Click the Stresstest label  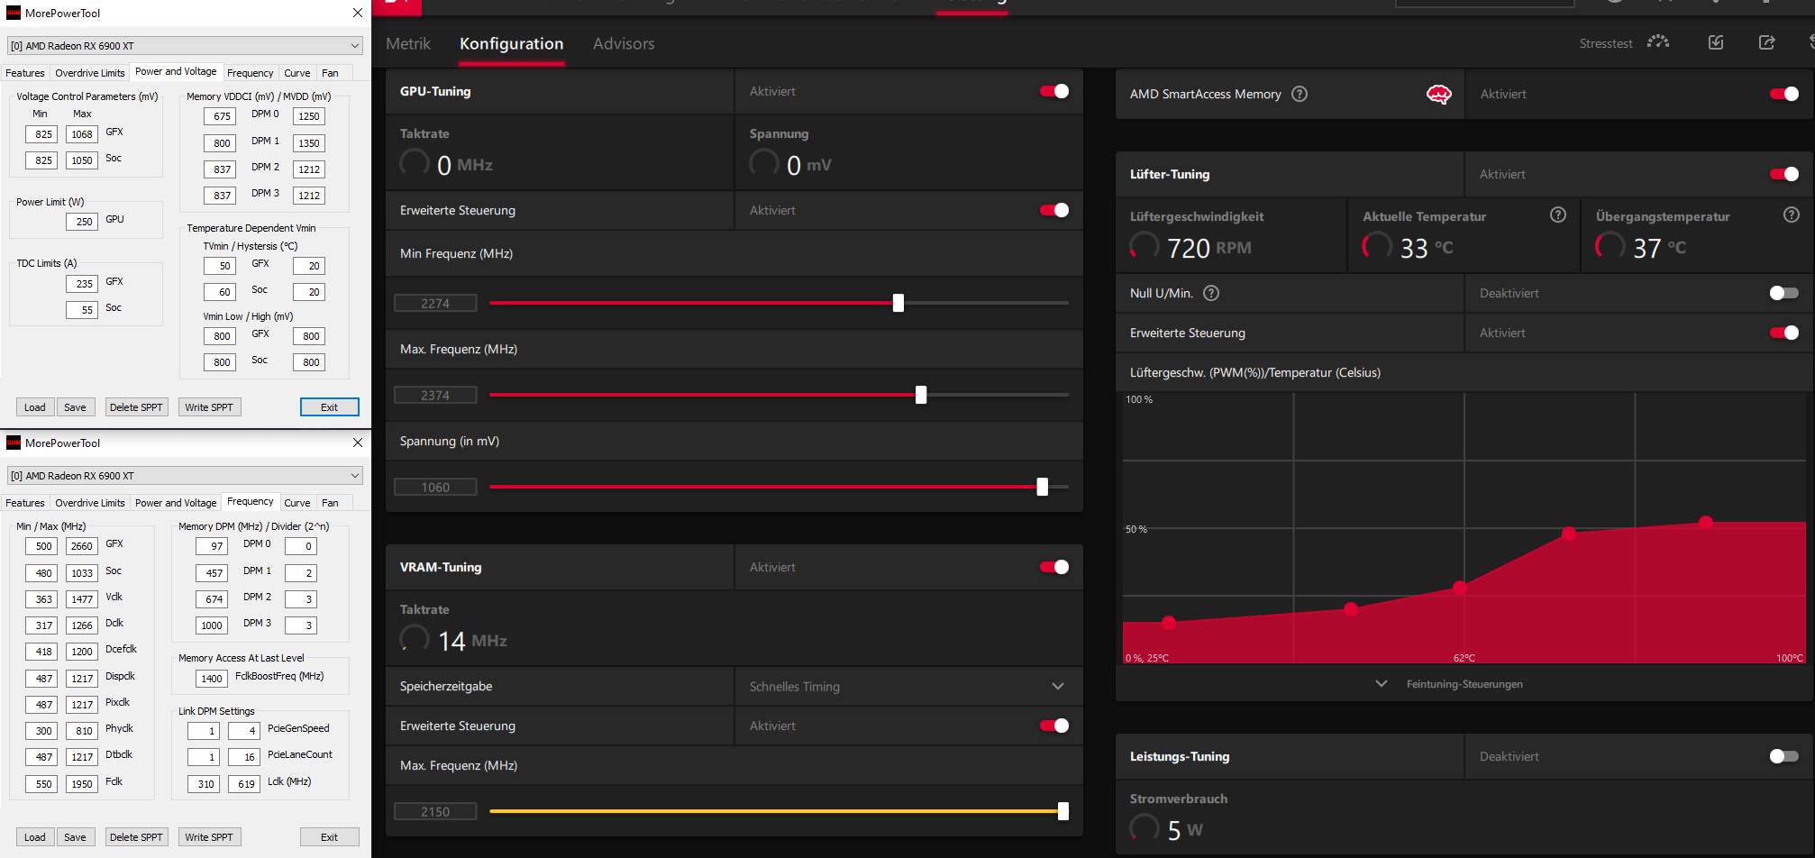point(1606,43)
